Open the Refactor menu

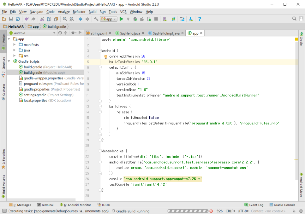click(79, 12)
